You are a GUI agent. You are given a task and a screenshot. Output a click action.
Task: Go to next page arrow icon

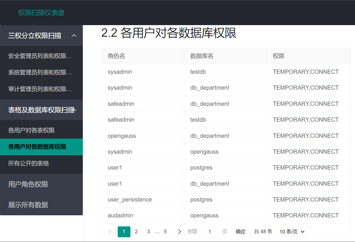point(179,232)
